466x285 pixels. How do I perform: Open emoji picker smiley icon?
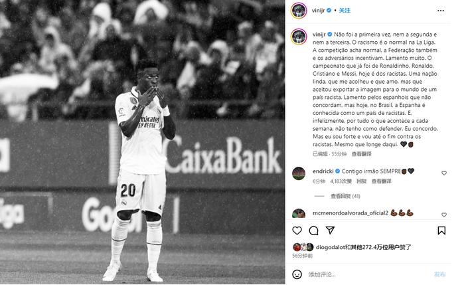pyautogui.click(x=297, y=274)
